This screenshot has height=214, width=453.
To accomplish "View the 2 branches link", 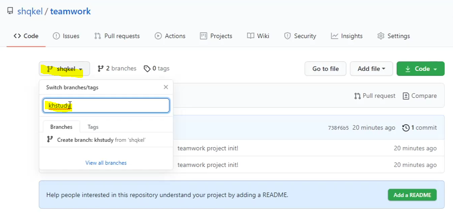I will pyautogui.click(x=117, y=68).
